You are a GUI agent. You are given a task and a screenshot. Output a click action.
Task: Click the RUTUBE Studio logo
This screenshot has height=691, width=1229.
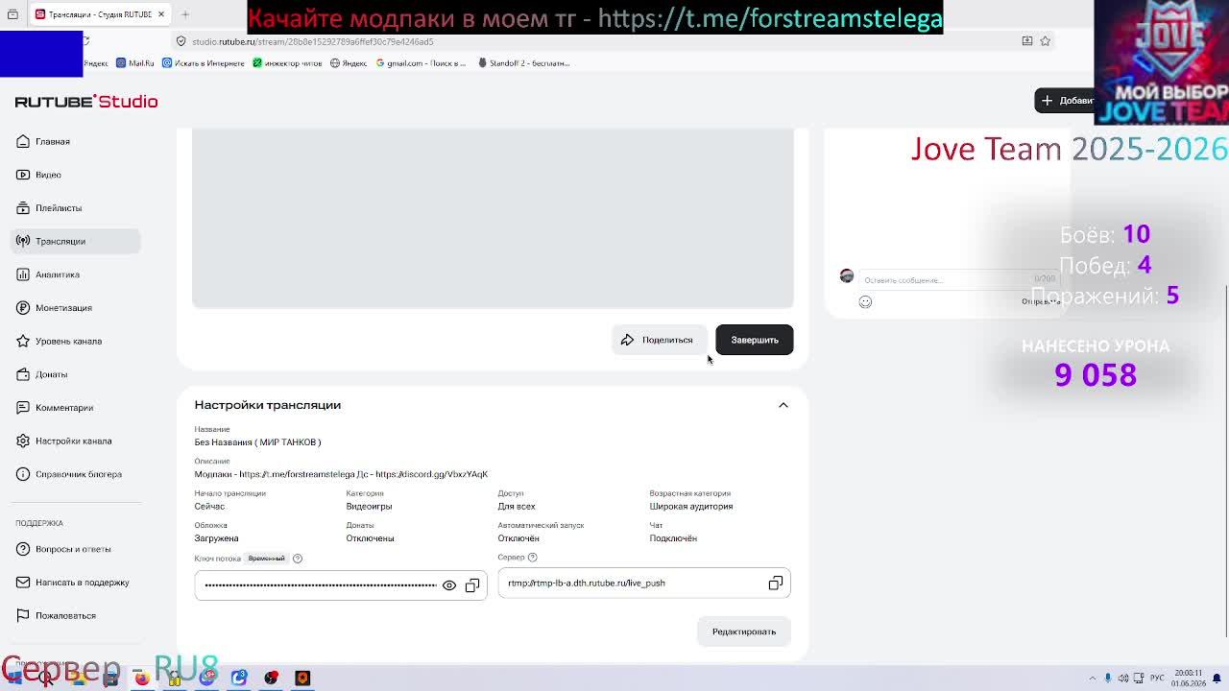pos(86,101)
